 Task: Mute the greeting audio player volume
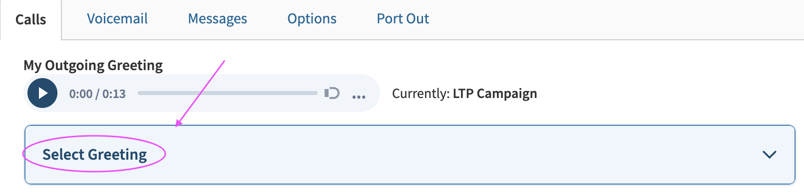tap(332, 93)
